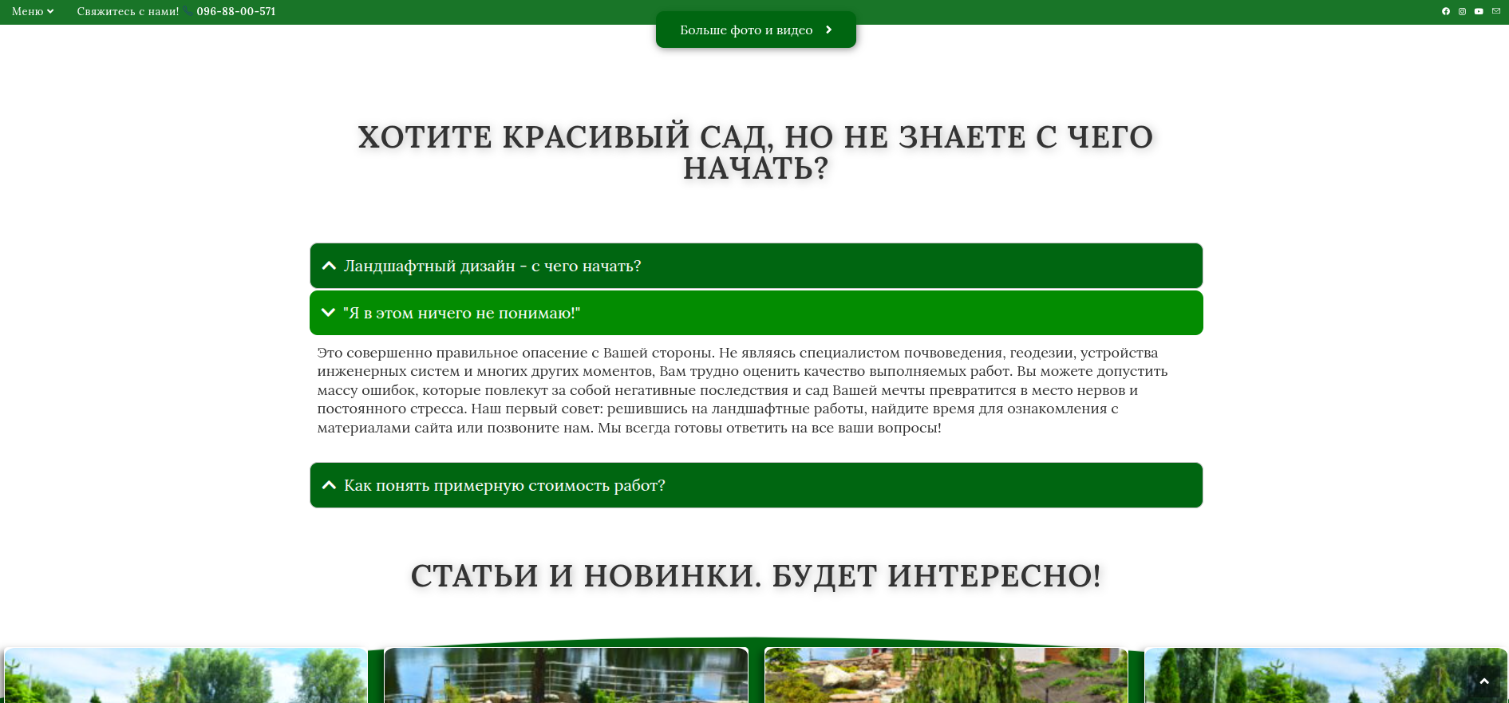The height and width of the screenshot is (703, 1509).
Task: Open the "Меню" dropdown
Action: click(33, 11)
